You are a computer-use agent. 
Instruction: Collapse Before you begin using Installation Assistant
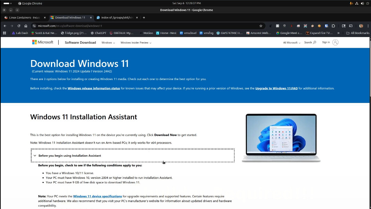pyautogui.click(x=69, y=156)
